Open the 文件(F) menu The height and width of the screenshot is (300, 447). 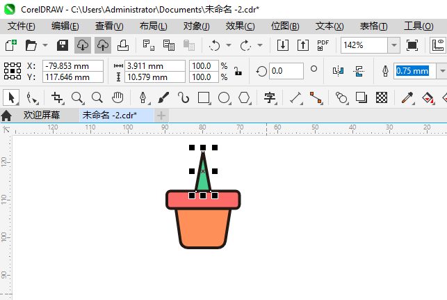[x=21, y=26]
